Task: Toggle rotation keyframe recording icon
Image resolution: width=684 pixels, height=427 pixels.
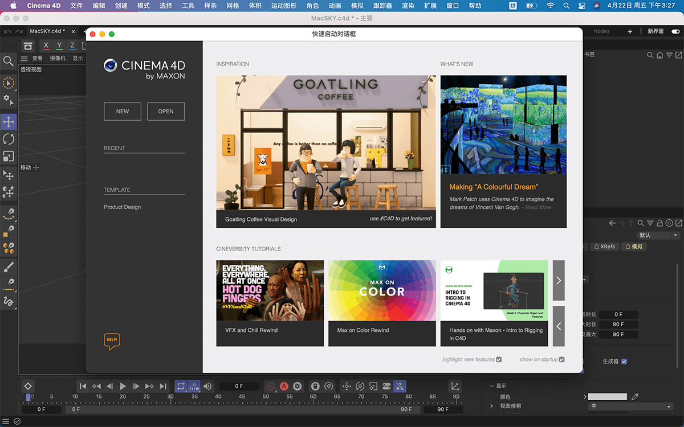Action: [x=360, y=386]
